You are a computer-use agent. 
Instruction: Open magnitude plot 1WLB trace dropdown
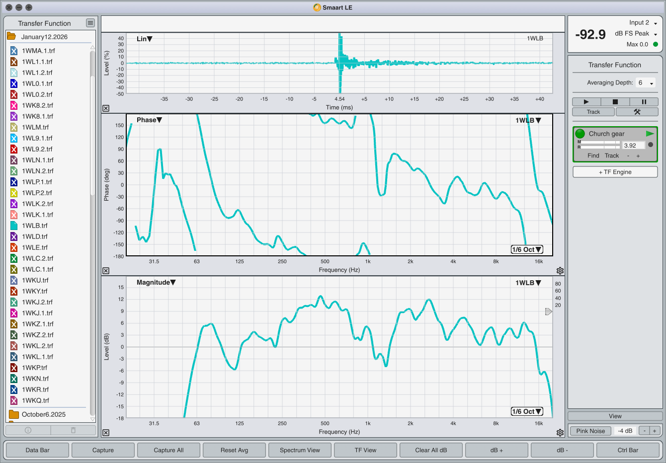pyautogui.click(x=528, y=283)
